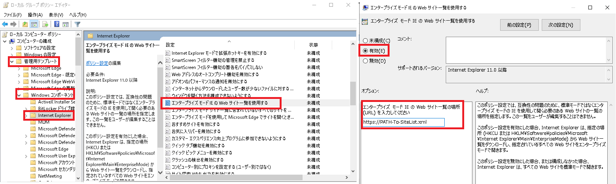Open the 表示(V) menu
This screenshot has height=184, width=616.
56,15
